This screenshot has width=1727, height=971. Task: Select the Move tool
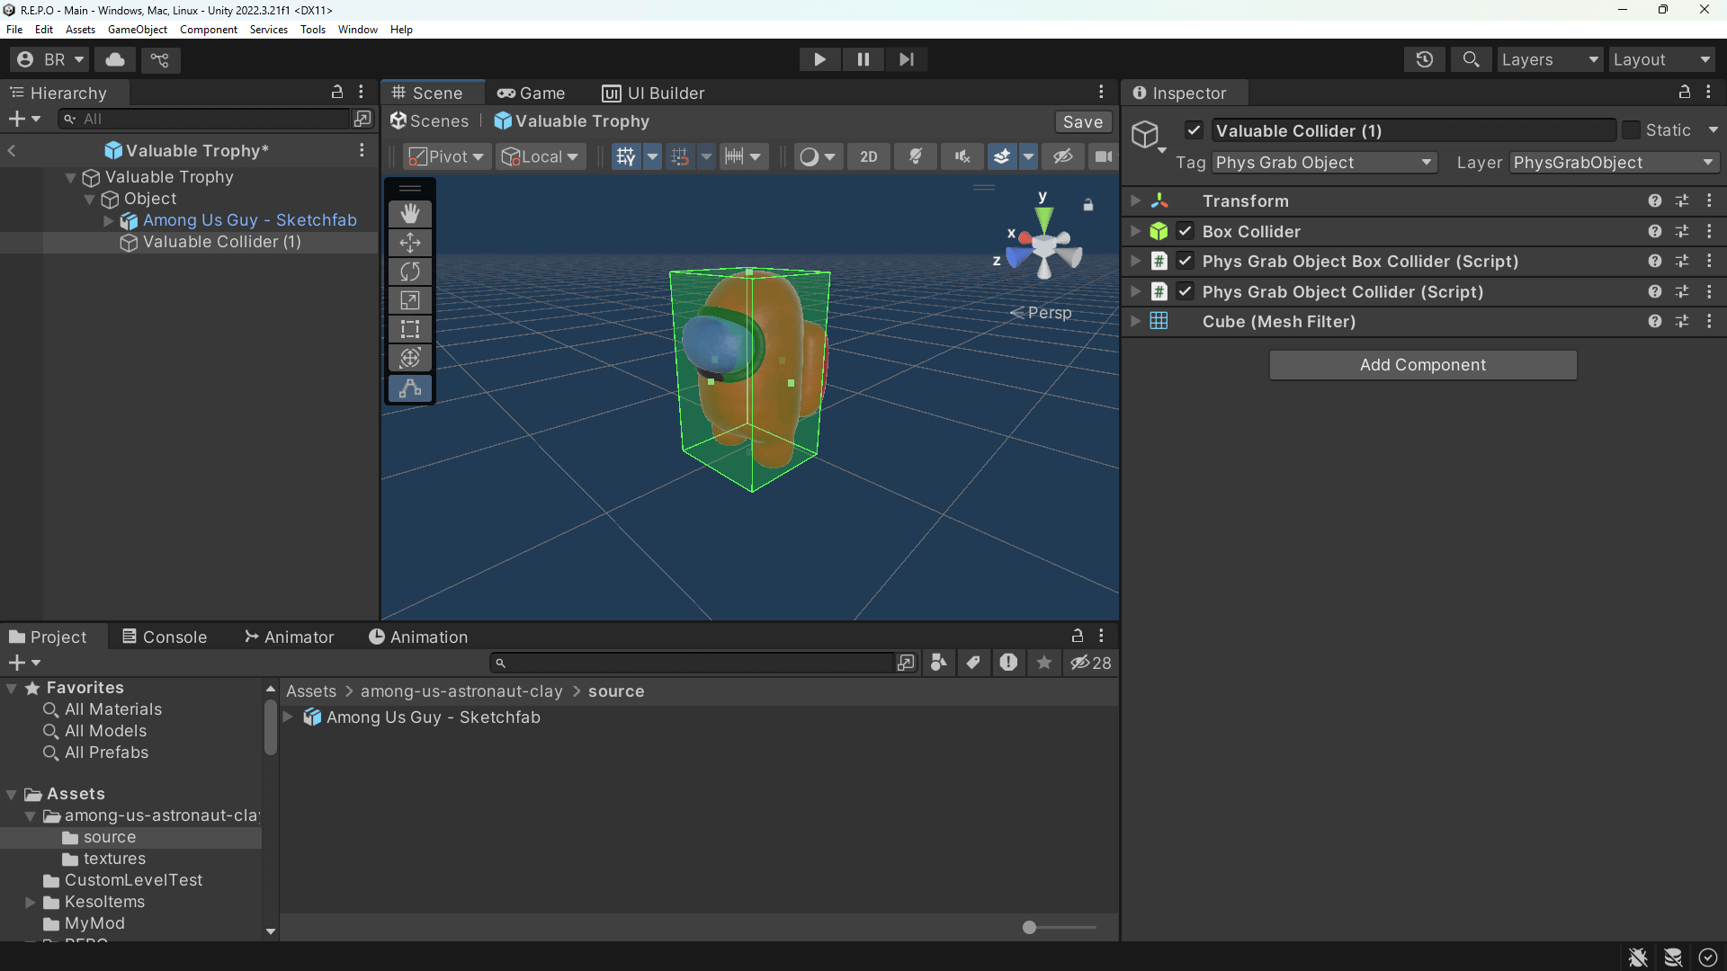tap(410, 243)
